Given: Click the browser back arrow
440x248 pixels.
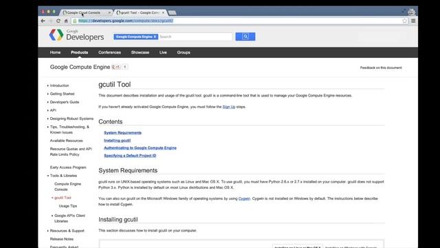Looking at the screenshot, I should coord(43,21).
